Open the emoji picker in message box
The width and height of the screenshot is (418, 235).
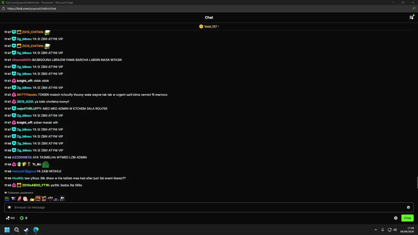pos(408,207)
